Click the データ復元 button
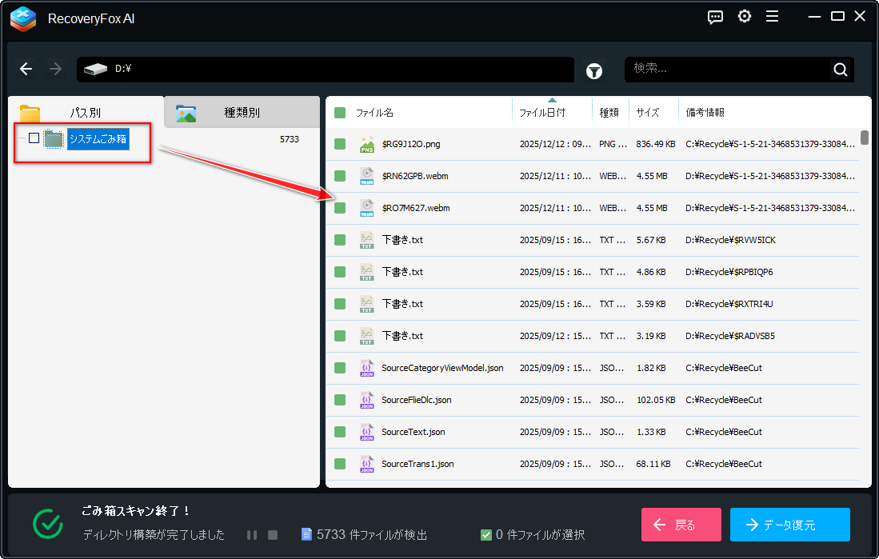Image resolution: width=879 pixels, height=559 pixels. (789, 525)
